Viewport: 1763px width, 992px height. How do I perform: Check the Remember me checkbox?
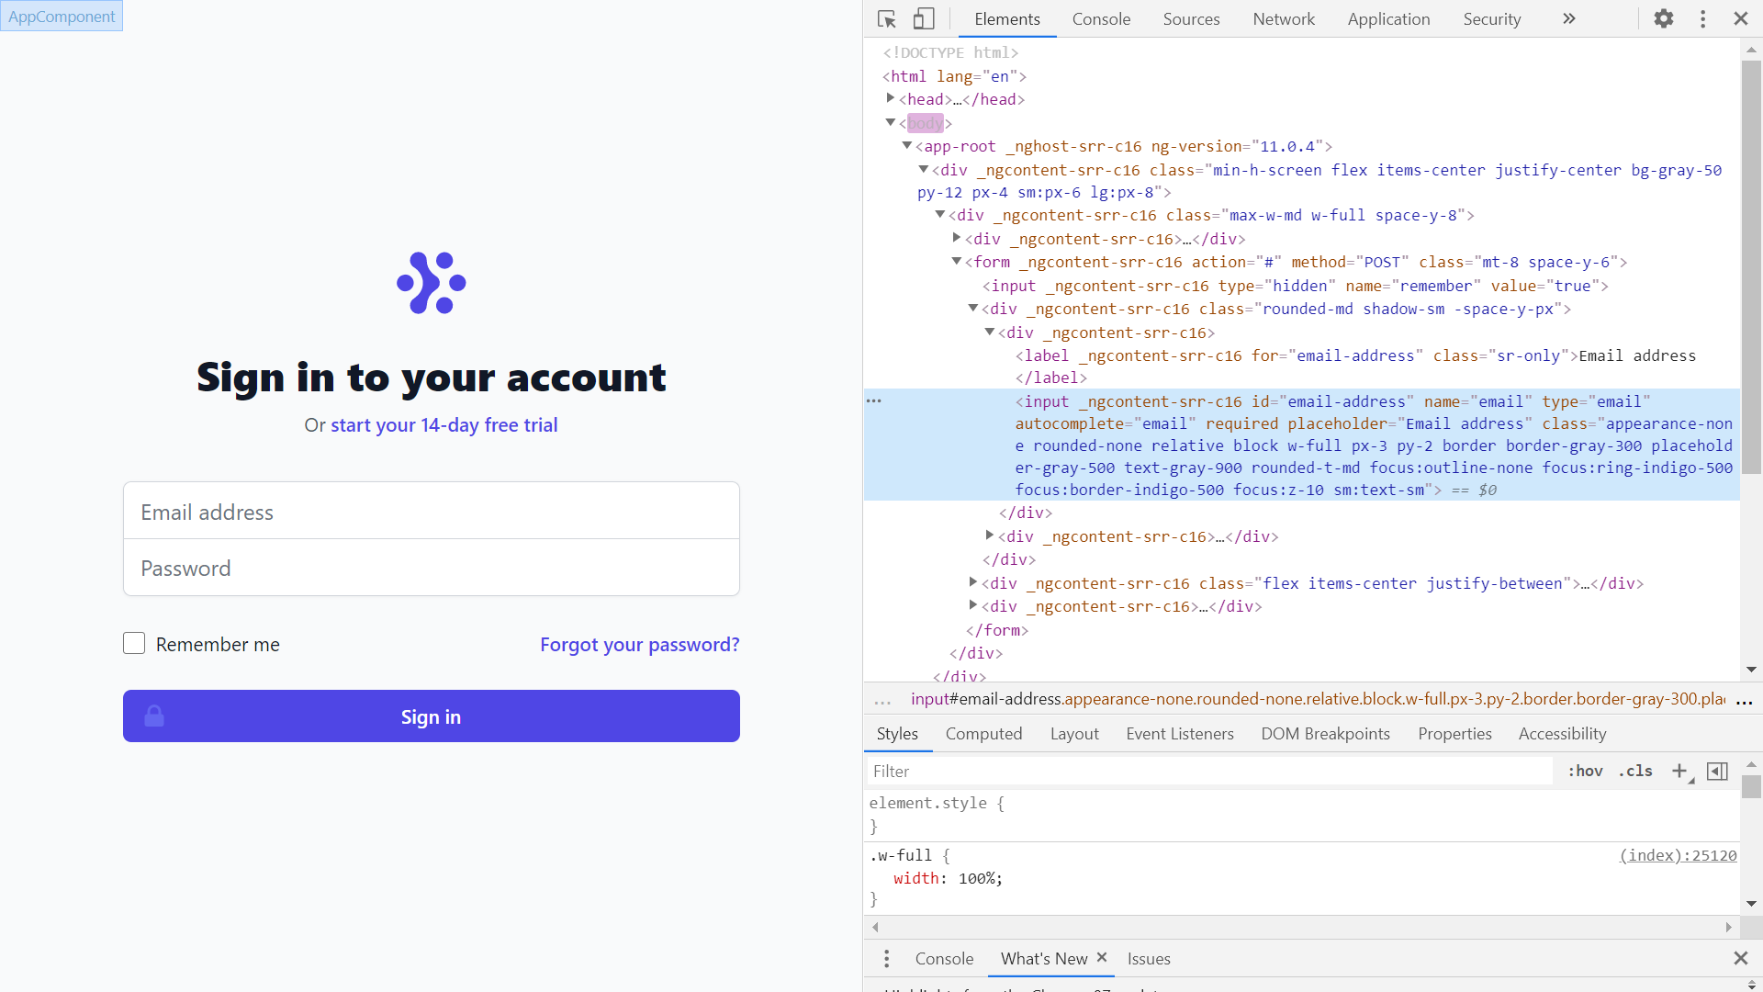134,643
